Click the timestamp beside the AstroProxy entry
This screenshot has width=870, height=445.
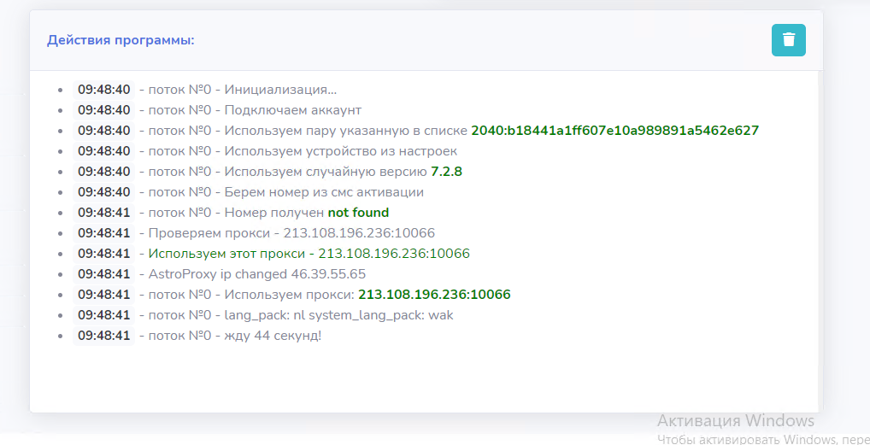pyautogui.click(x=104, y=274)
